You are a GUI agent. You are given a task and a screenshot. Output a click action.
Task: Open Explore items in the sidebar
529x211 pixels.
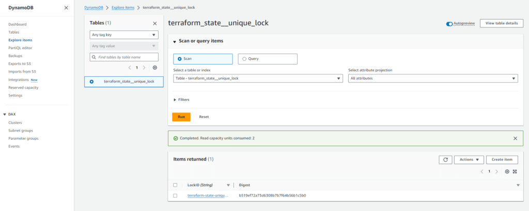pyautogui.click(x=20, y=40)
